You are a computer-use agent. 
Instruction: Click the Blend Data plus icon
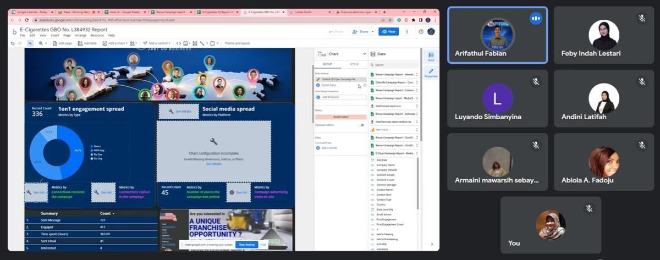(x=317, y=86)
